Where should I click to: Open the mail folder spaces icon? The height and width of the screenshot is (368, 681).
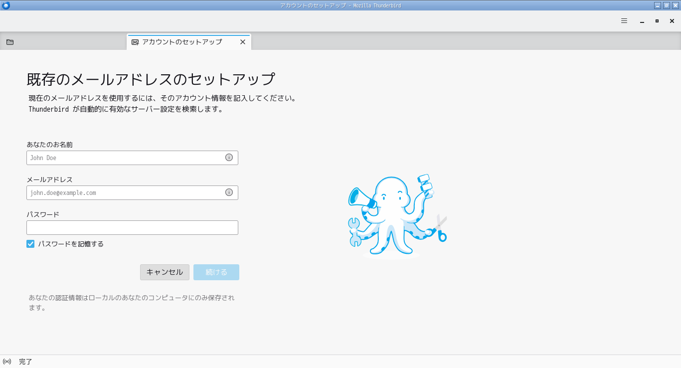[10, 42]
